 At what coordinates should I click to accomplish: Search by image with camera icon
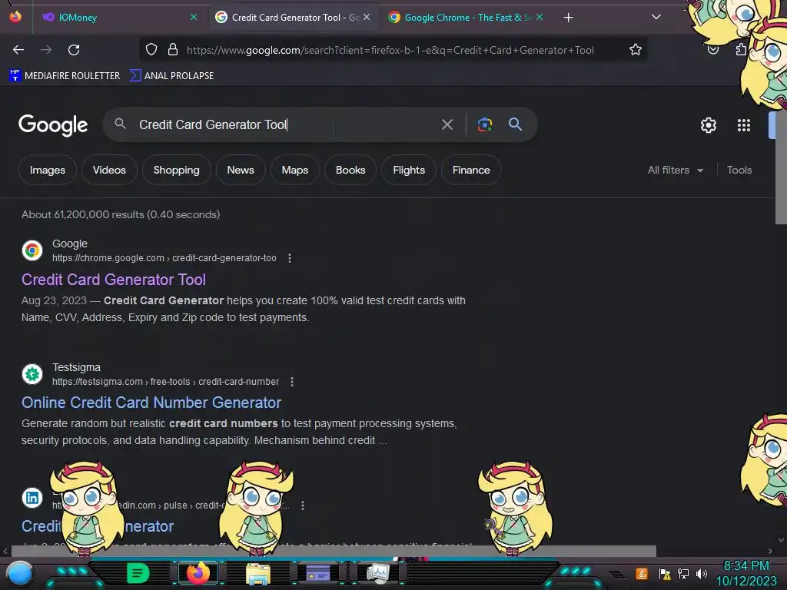[484, 124]
